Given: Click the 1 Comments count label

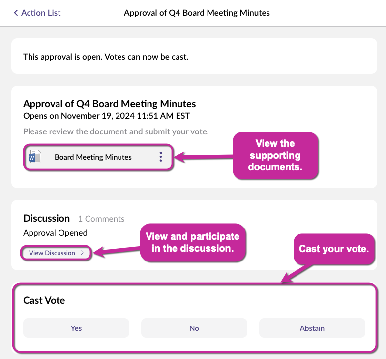Looking at the screenshot, I should [101, 219].
